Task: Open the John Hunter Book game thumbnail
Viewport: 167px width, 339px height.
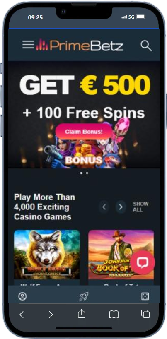Action: (x=121, y=255)
